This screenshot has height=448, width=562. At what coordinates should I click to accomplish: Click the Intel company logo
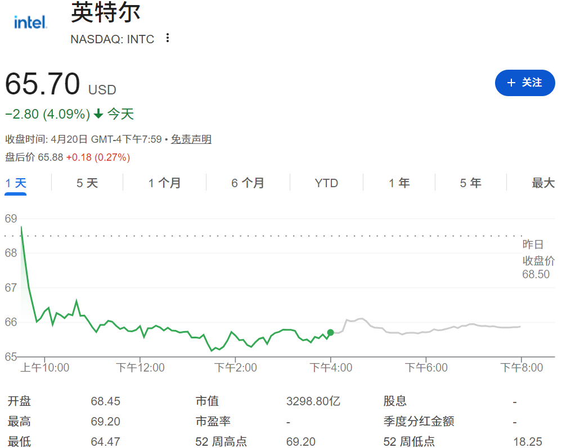[x=29, y=22]
